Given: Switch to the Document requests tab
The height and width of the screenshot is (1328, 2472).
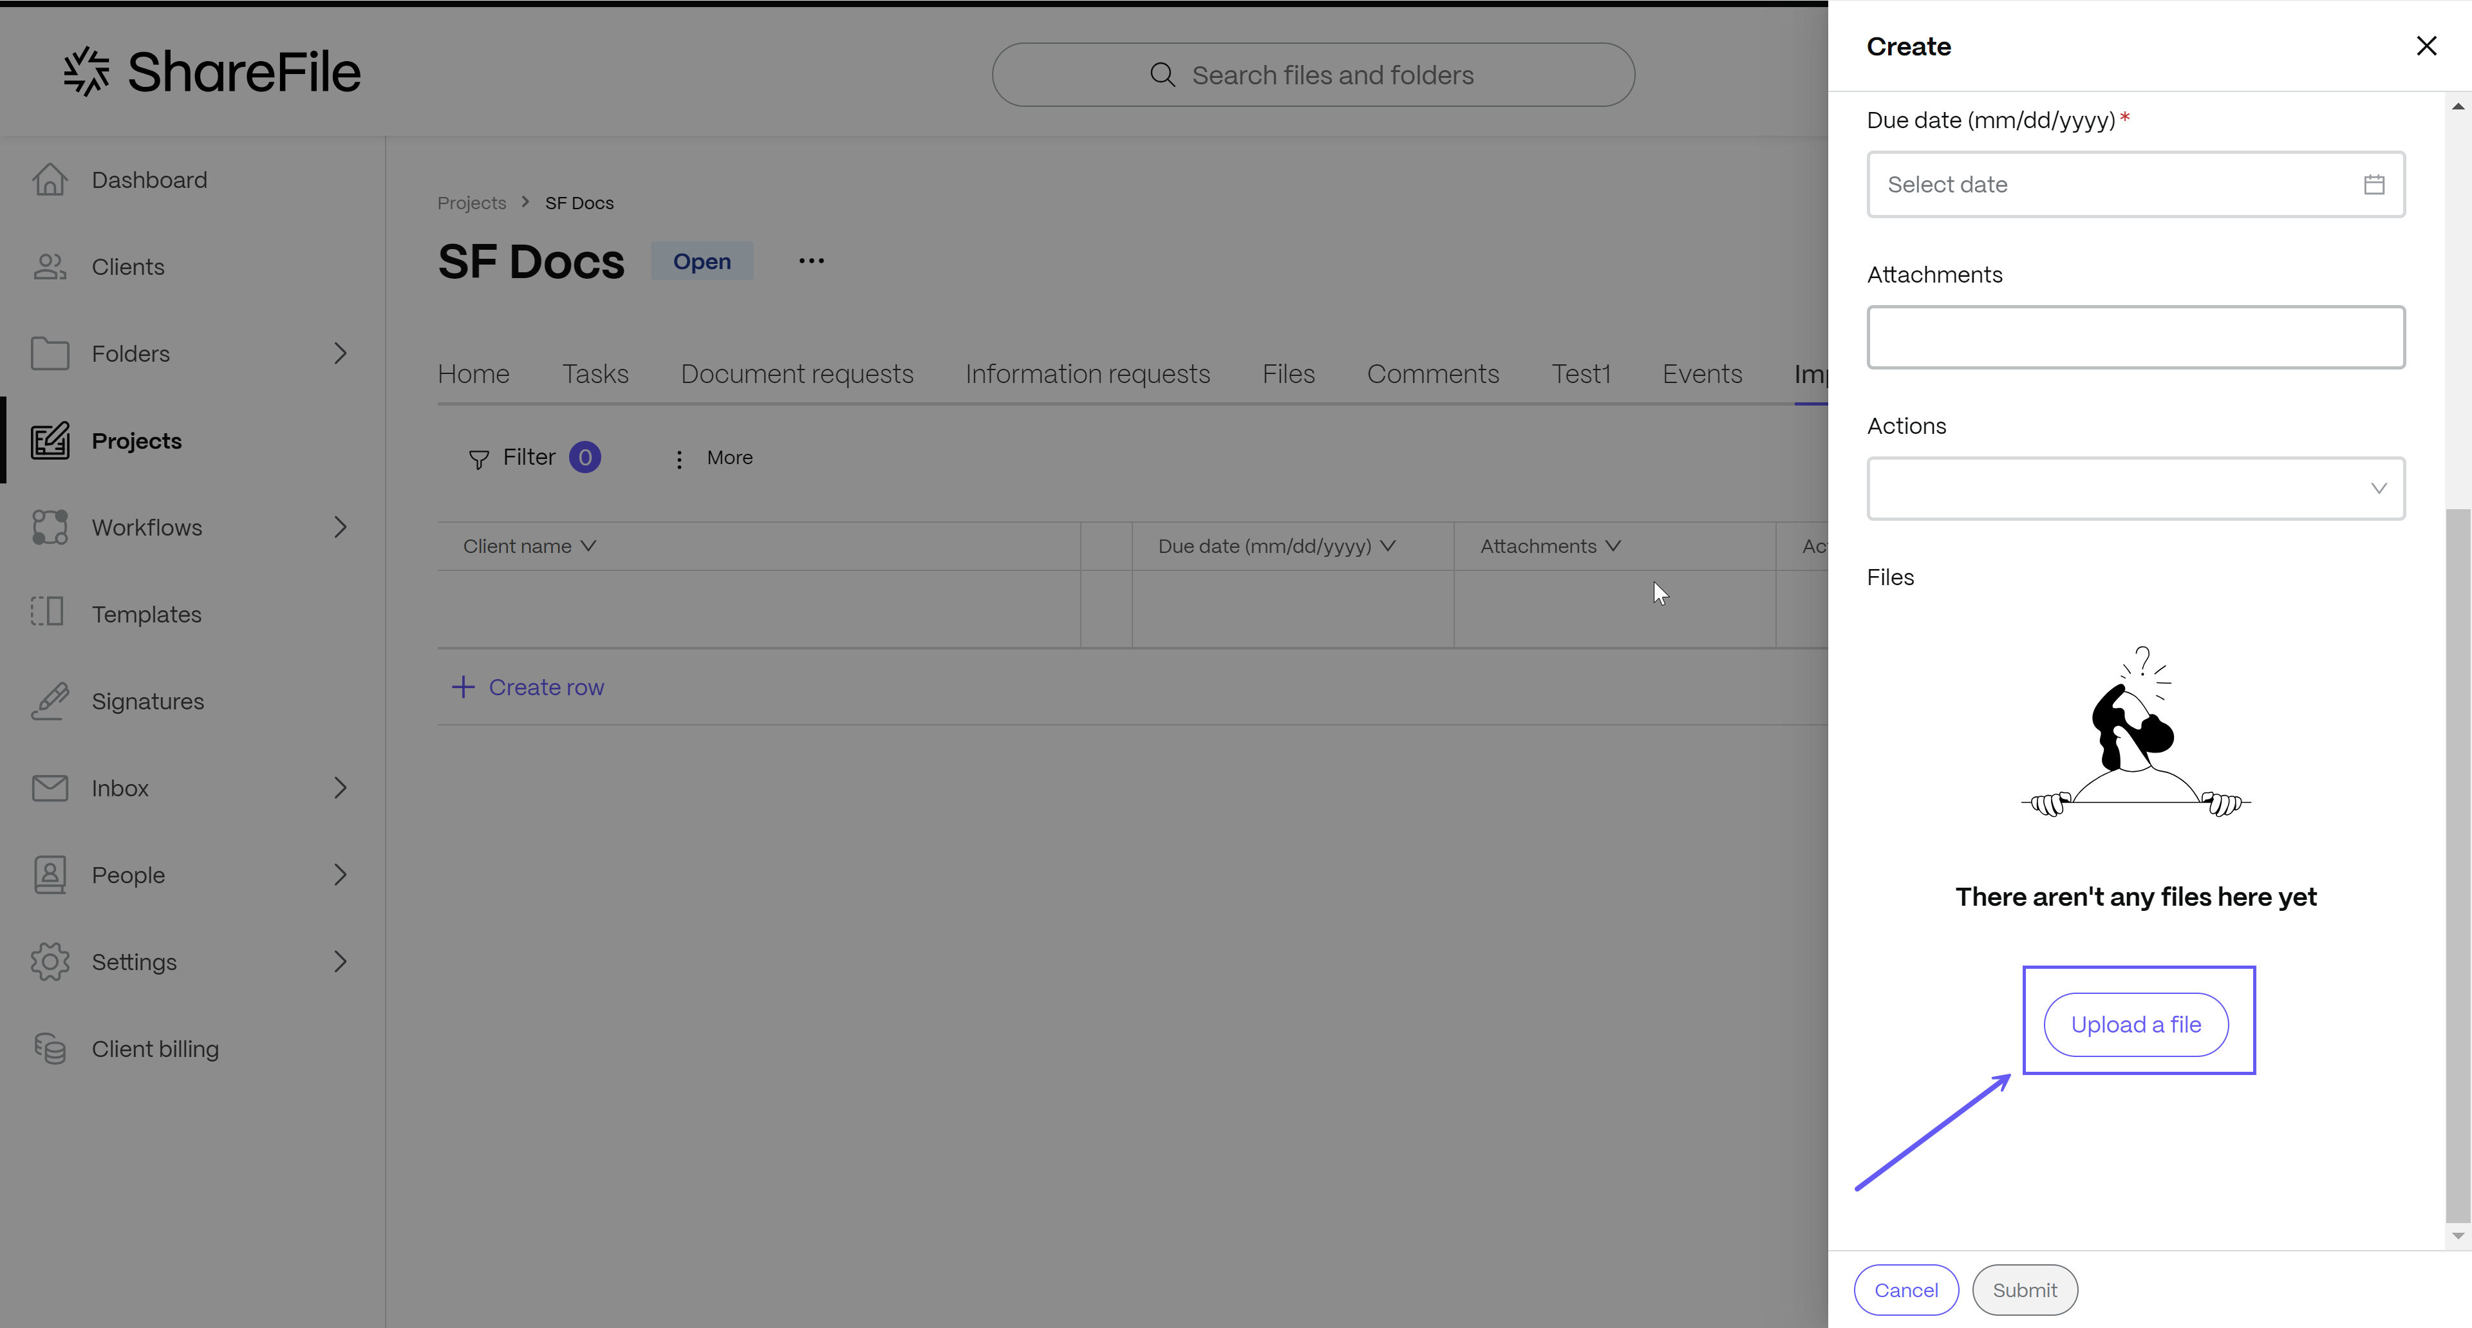Looking at the screenshot, I should [796, 373].
